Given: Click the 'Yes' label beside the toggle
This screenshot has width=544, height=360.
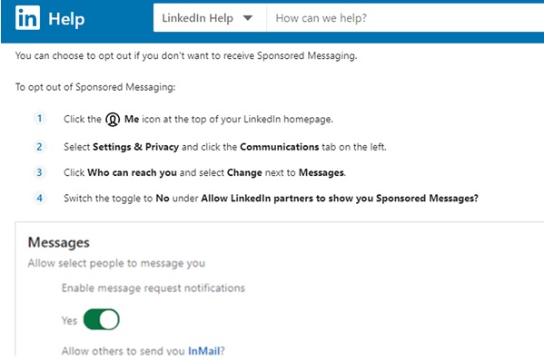Looking at the screenshot, I should point(69,320).
